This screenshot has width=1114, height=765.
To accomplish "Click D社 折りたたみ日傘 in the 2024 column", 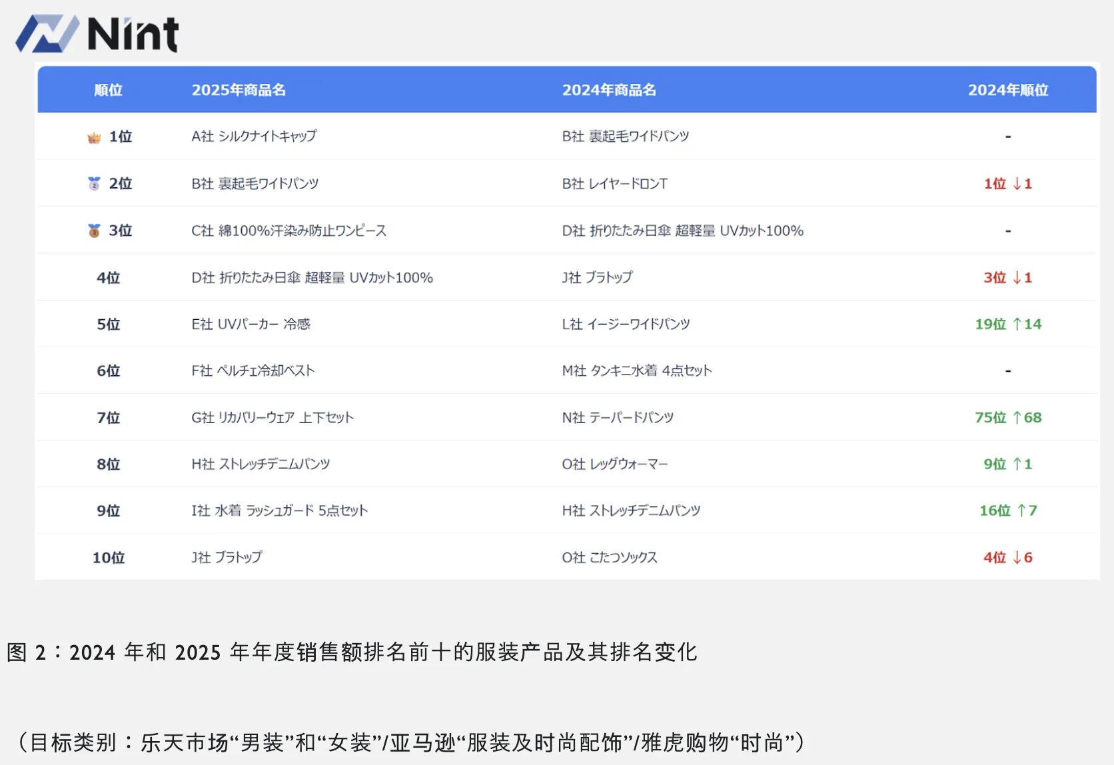I will [683, 231].
